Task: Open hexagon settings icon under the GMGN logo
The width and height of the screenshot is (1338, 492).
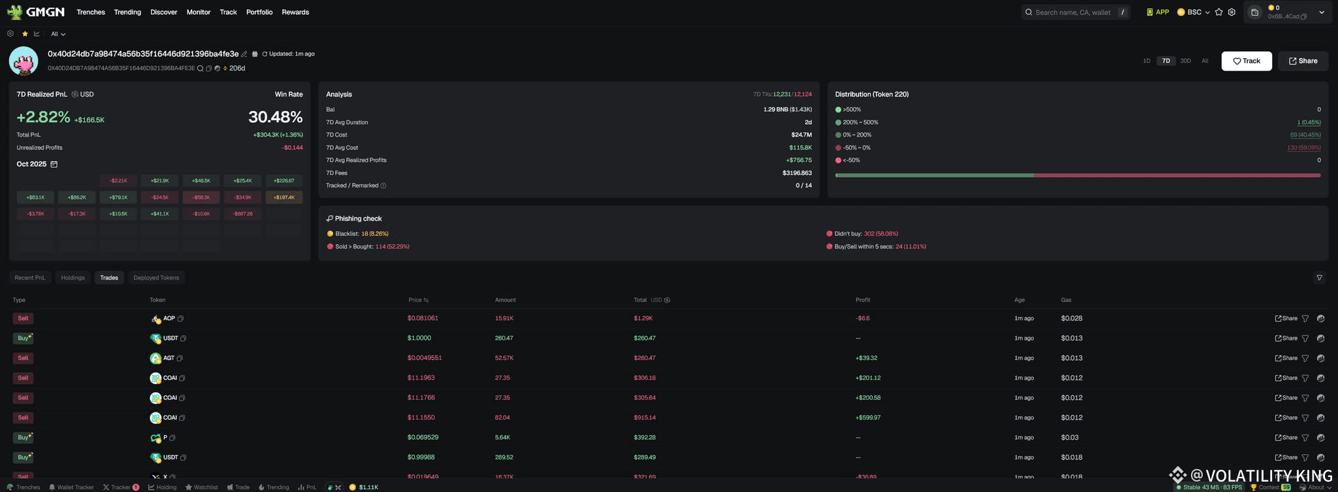Action: (10, 33)
